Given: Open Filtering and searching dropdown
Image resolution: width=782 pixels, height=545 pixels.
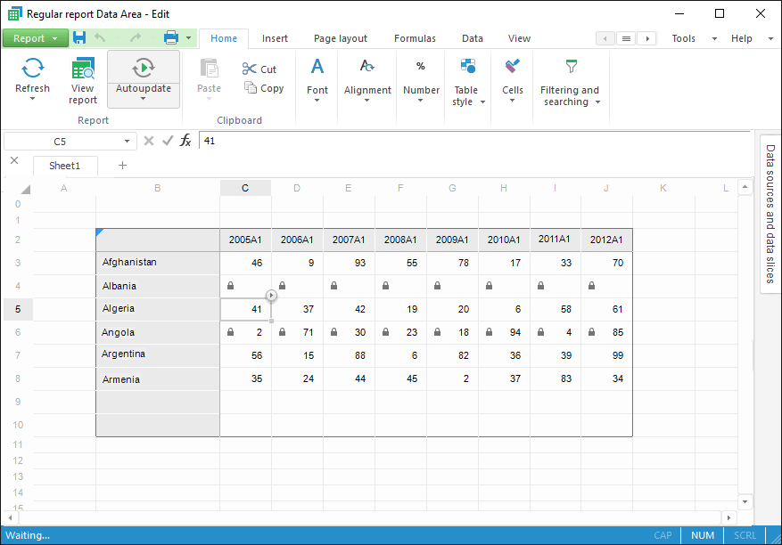Looking at the screenshot, I should tap(570, 80).
